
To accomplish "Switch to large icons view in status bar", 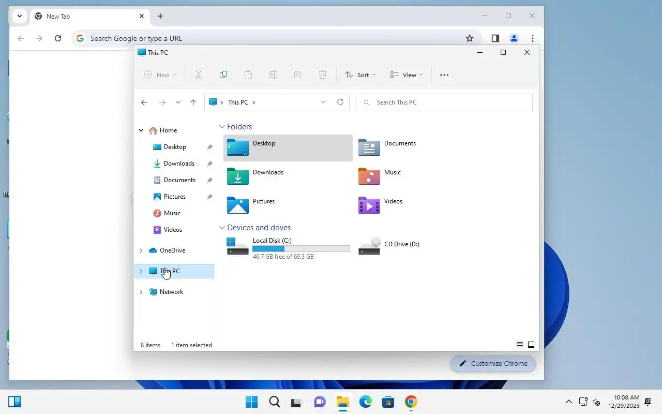I will click(x=531, y=345).
